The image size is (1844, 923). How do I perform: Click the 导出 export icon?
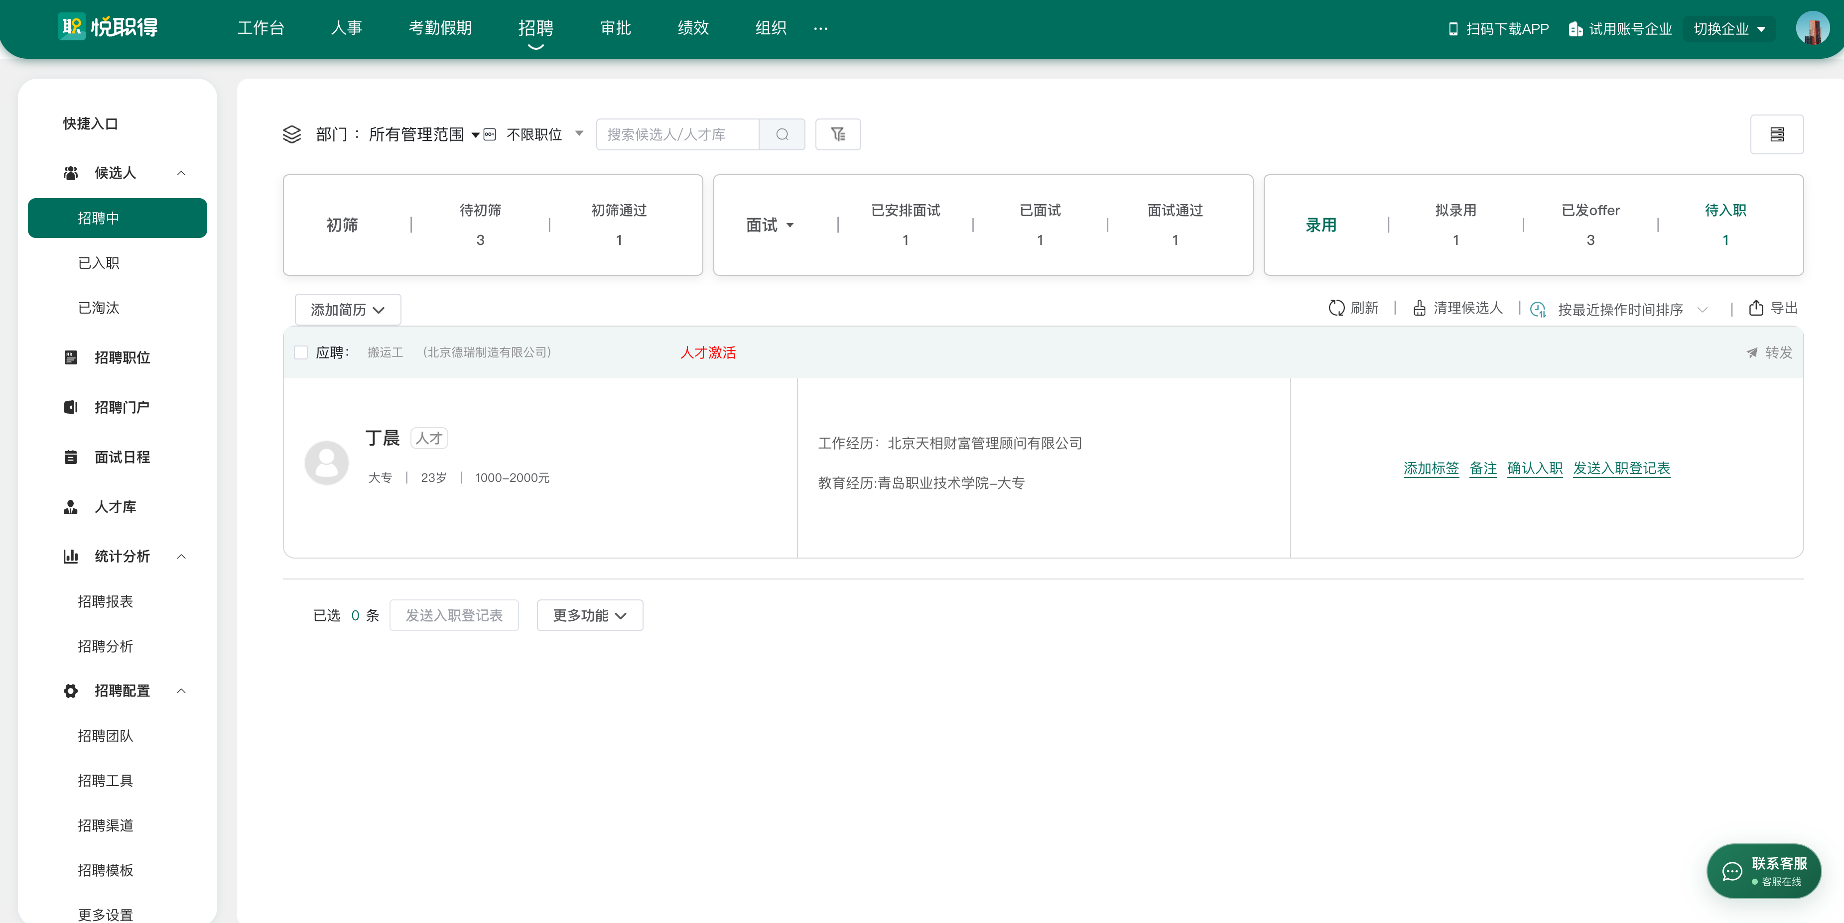pos(1755,308)
